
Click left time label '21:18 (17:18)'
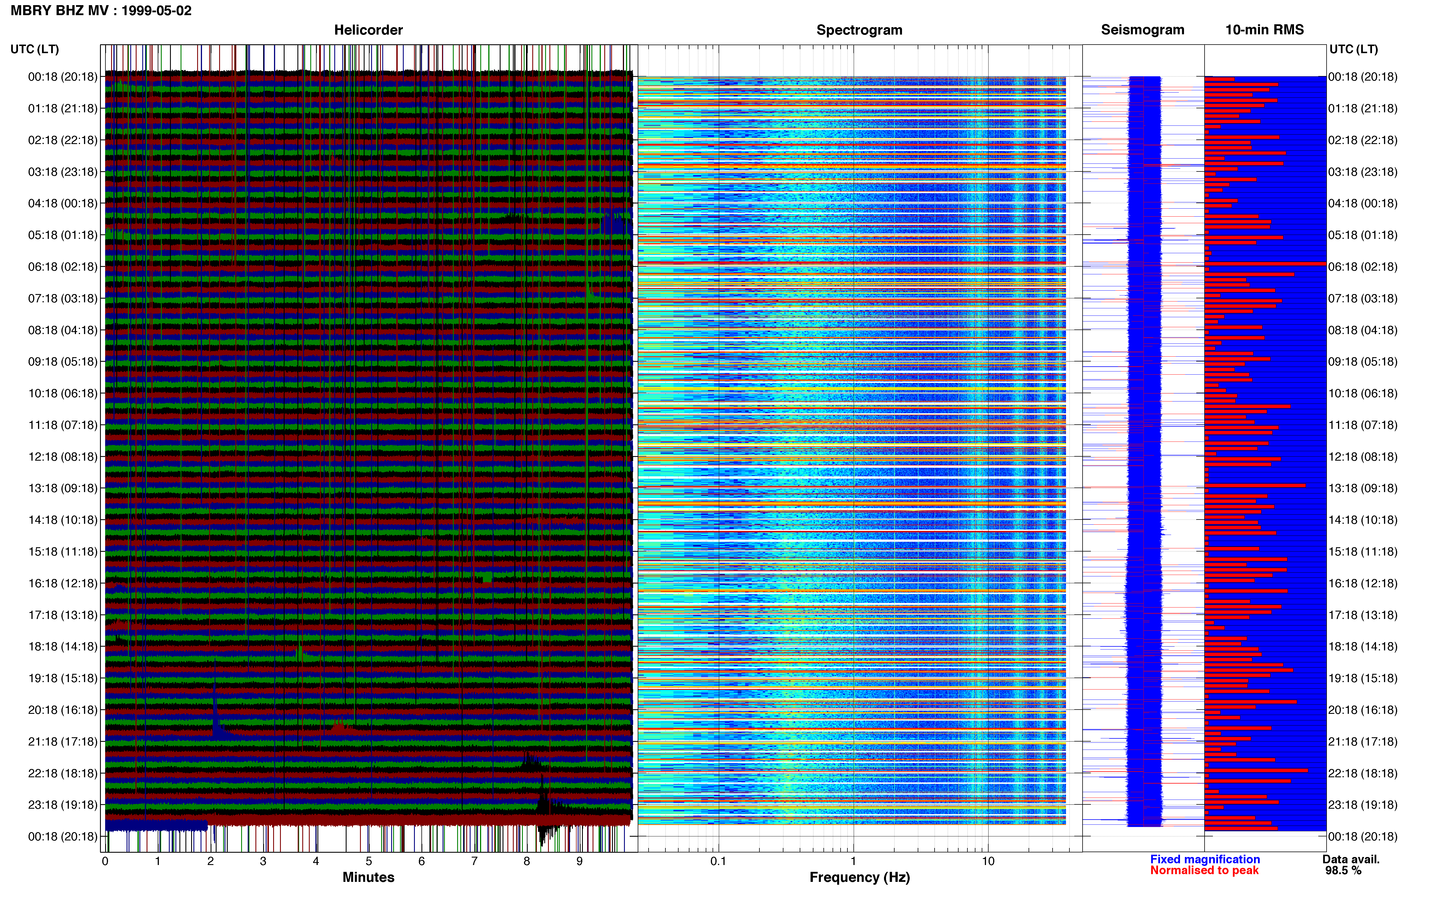pyautogui.click(x=63, y=742)
